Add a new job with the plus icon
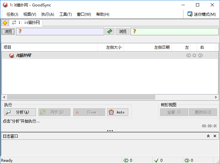Image resolution: width=220 pixels, height=164 pixels. click(x=5, y=23)
